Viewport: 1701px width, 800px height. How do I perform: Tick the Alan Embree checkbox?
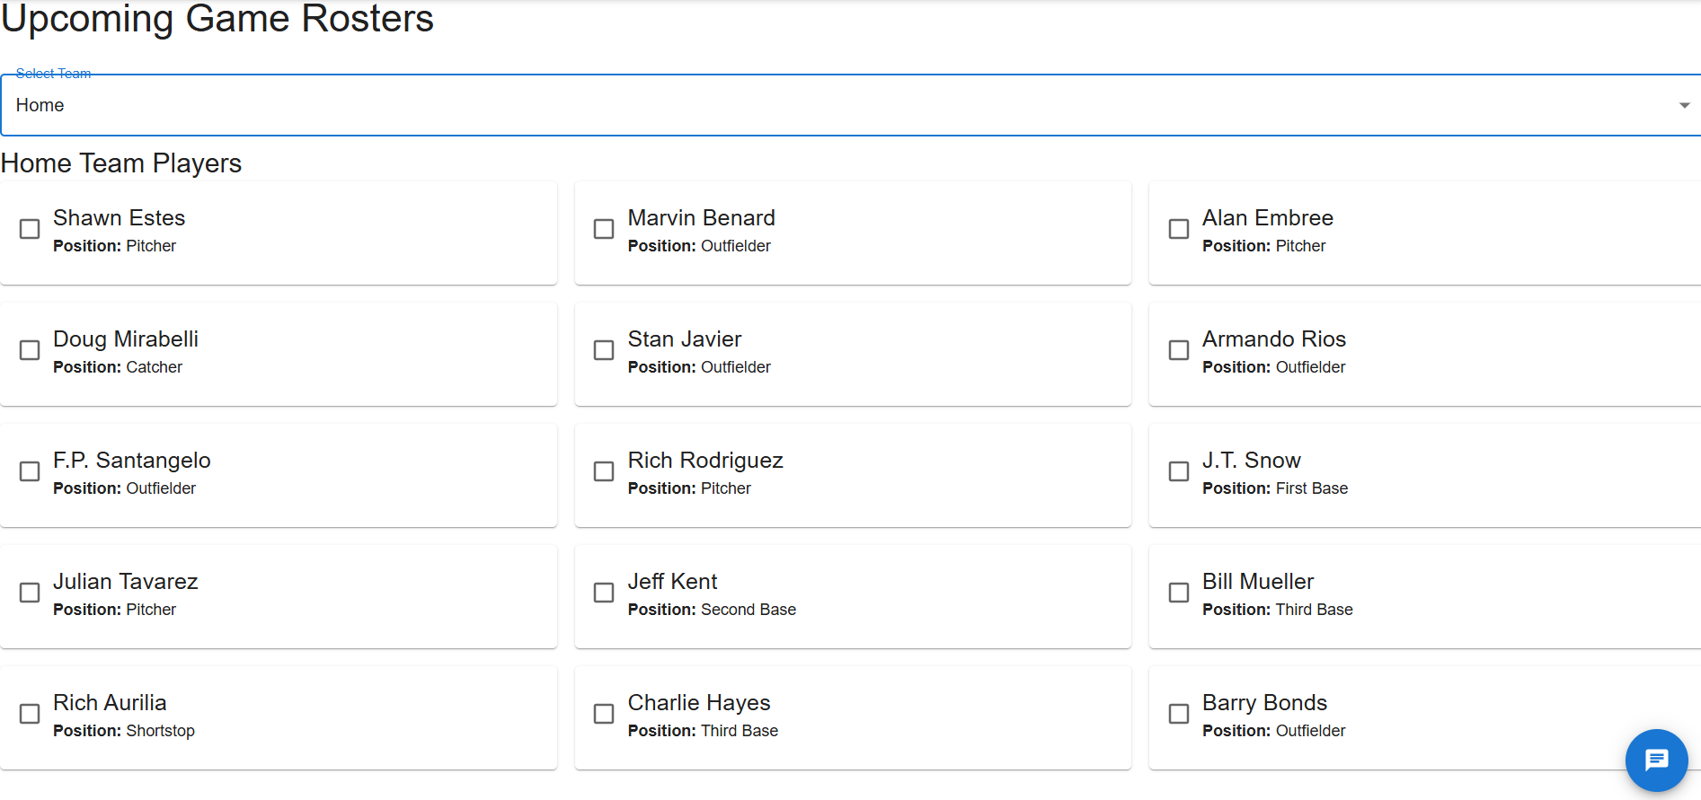tap(1178, 229)
